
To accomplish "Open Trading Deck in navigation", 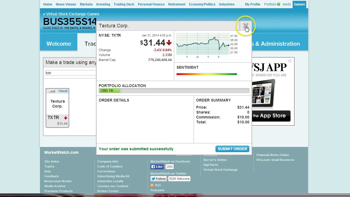I will point(124,4).
